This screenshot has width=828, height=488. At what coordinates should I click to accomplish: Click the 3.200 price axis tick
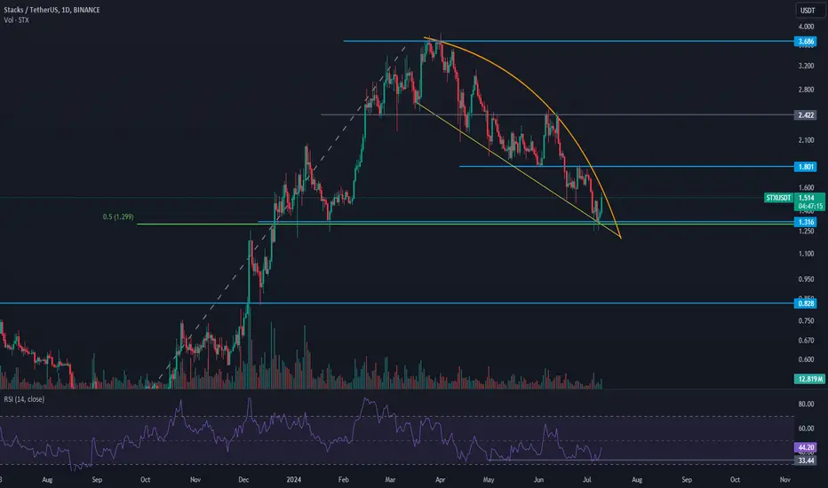[x=806, y=66]
